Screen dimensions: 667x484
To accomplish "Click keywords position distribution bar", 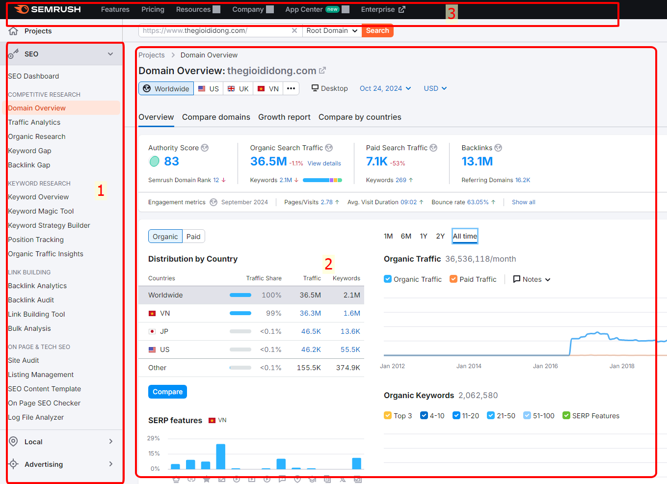I will click(322, 180).
